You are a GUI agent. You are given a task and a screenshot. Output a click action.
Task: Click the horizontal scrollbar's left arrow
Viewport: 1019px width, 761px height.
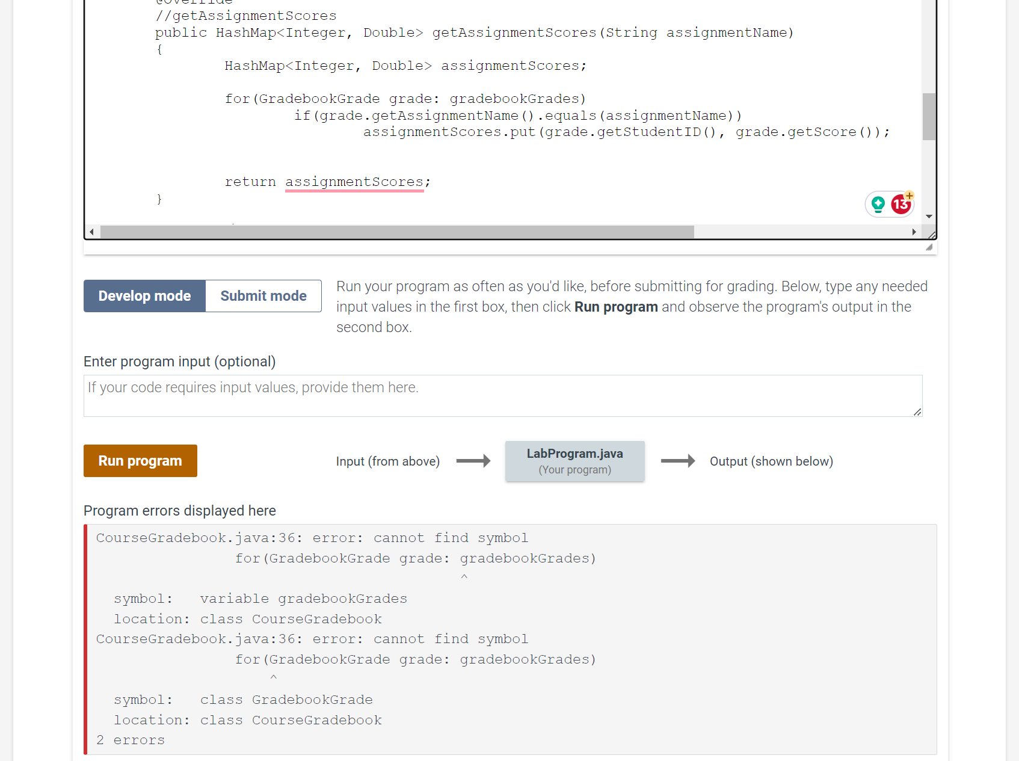(x=91, y=232)
